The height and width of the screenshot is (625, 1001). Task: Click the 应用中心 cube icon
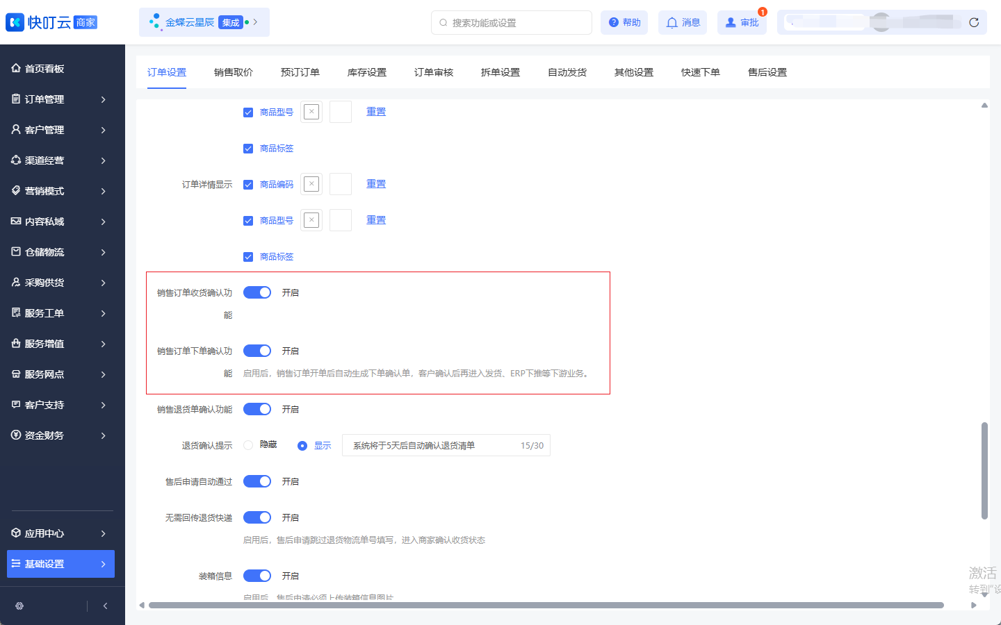click(x=16, y=533)
